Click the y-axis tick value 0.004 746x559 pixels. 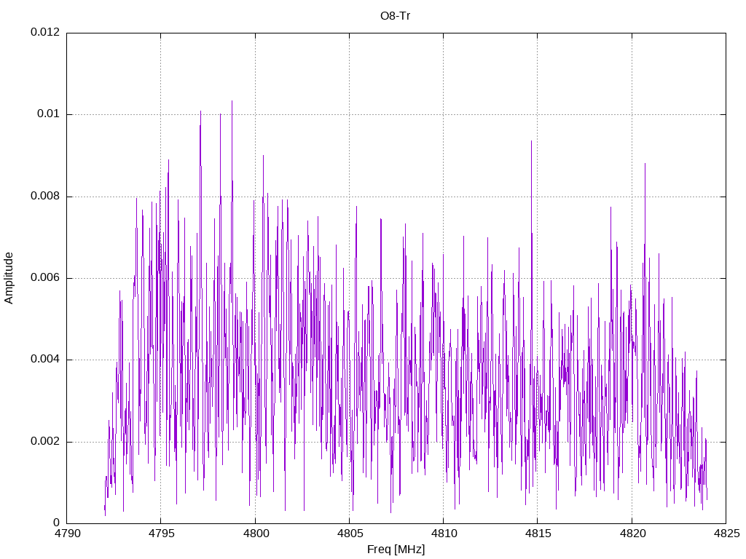(45, 360)
